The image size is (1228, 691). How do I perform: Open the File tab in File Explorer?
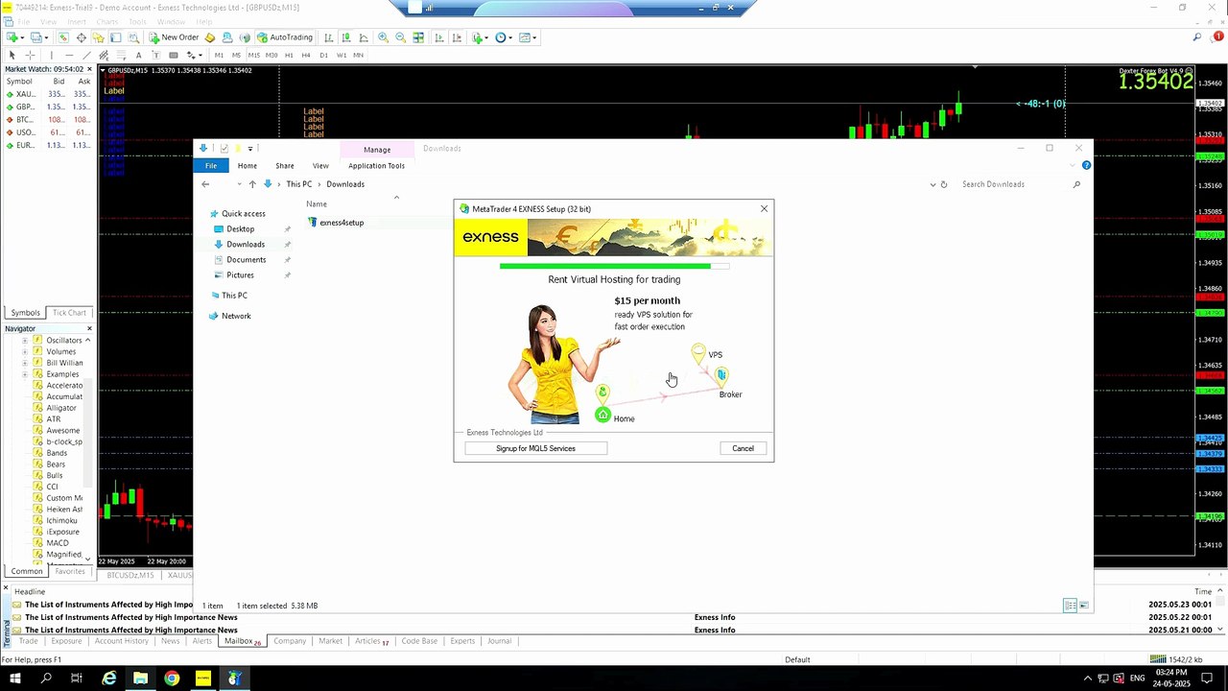[211, 166]
